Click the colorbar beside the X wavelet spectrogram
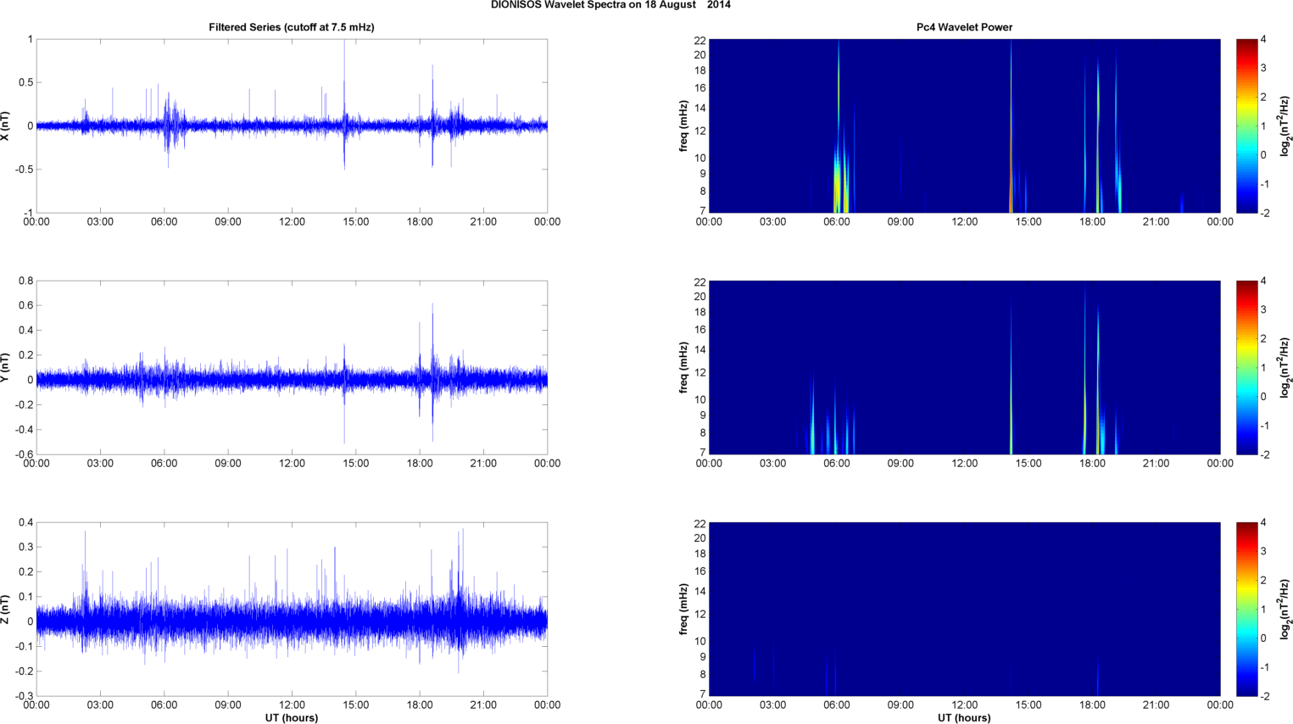Image resolution: width=1293 pixels, height=724 pixels. 1246,125
